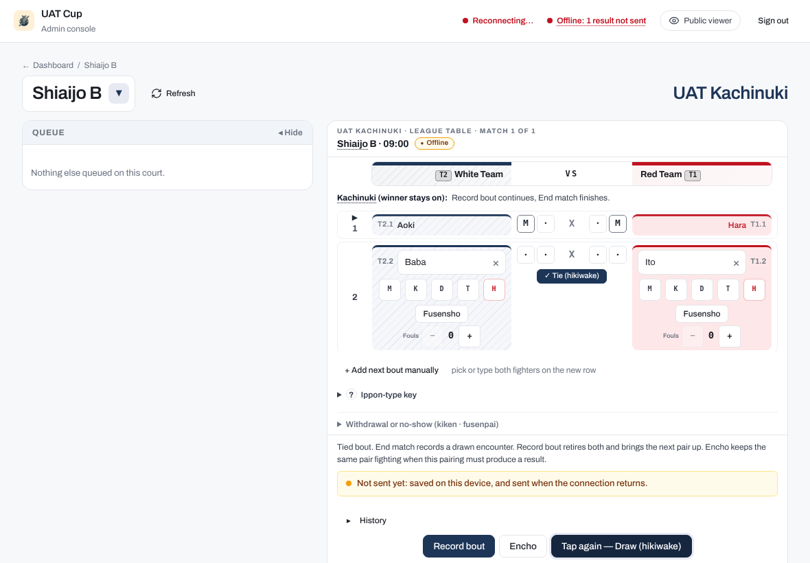Award Do (D) ippon to Baba
The height and width of the screenshot is (563, 810).
click(441, 289)
